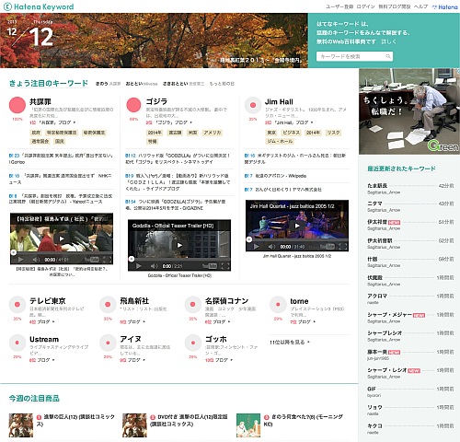Screen dimensions: 460x442
Task: Expand the ブログ dropdown under 飛鳥新社
Action: click(x=144, y=321)
